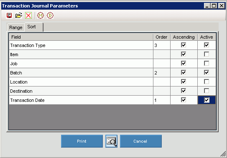Click Order cell for Job row
The image size is (227, 158).
tap(162, 64)
